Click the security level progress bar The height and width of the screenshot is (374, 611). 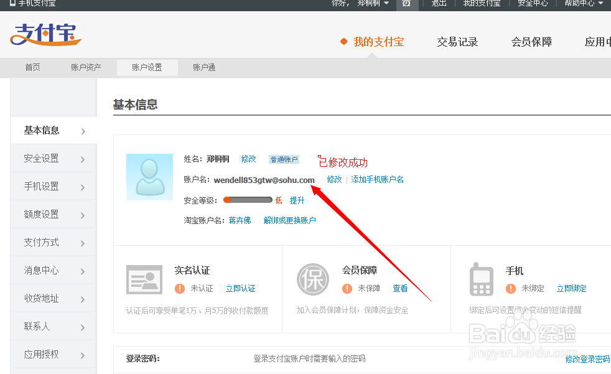coord(248,200)
